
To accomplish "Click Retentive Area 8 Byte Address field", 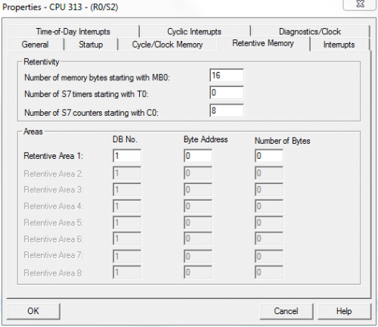I will [x=198, y=272].
